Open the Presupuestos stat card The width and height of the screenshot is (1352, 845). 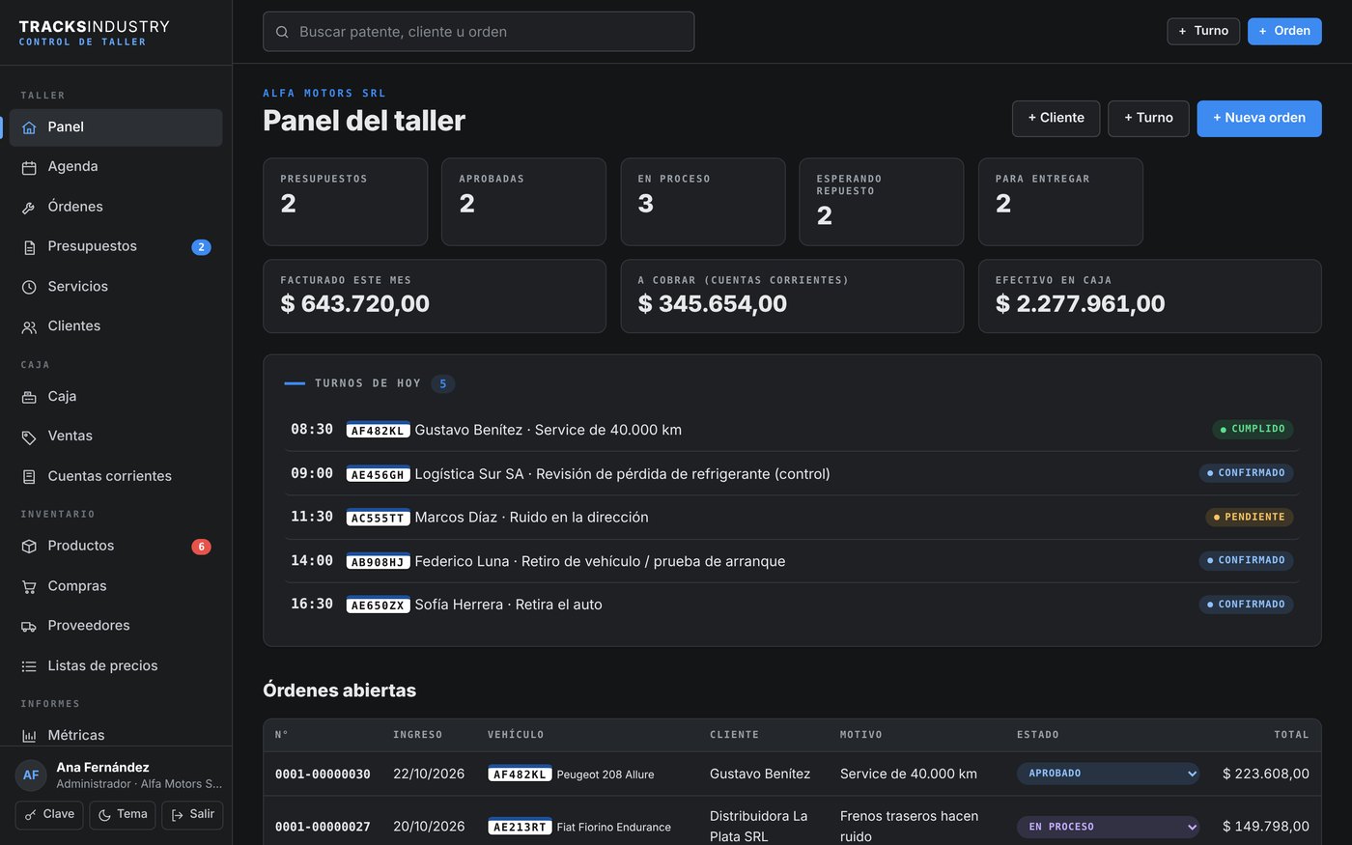[345, 202]
